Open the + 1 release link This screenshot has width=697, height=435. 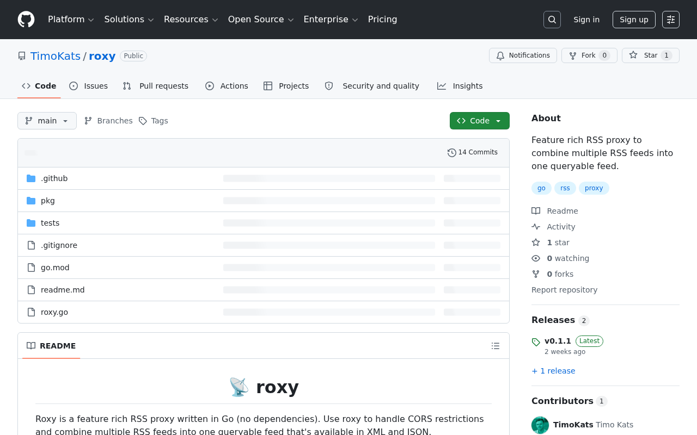coord(553,371)
